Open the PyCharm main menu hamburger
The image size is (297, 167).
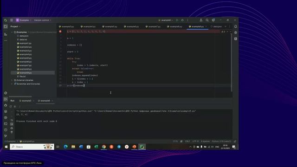point(12,20)
